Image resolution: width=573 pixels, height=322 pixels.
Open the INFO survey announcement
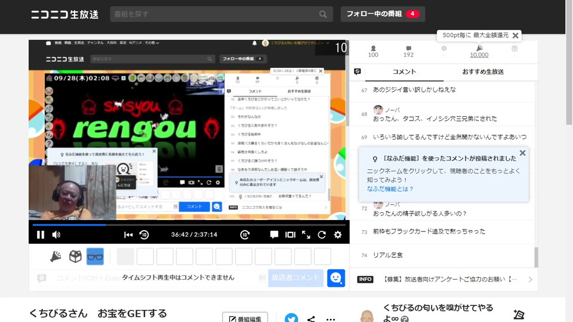click(x=449, y=279)
